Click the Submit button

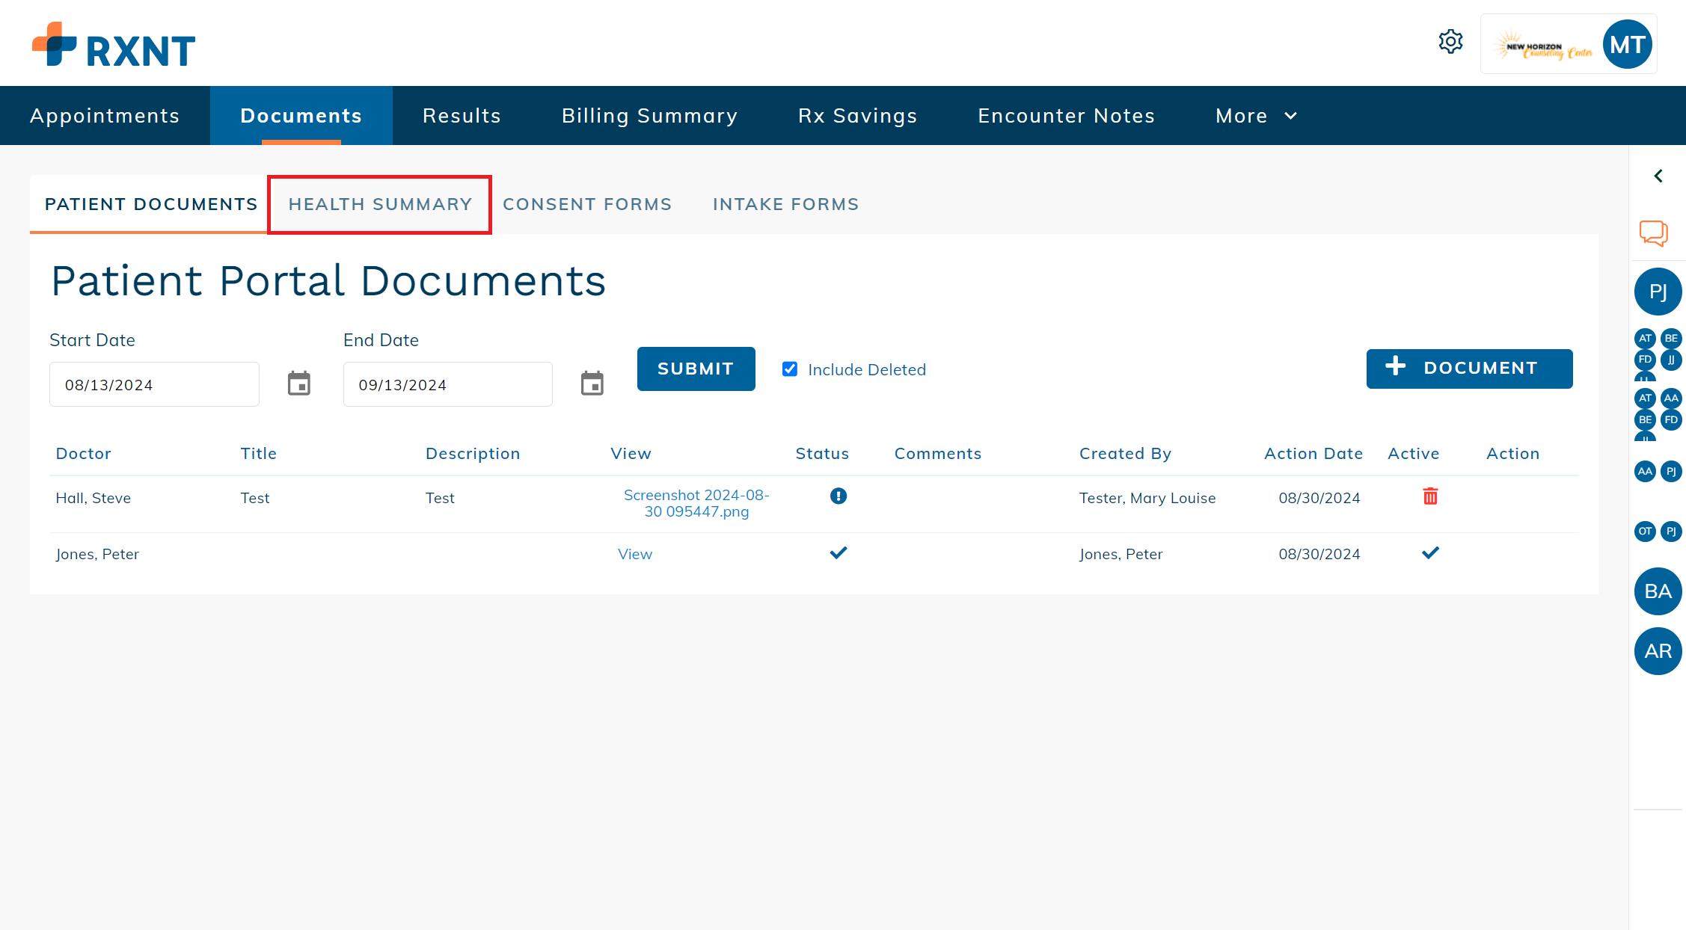pos(696,369)
